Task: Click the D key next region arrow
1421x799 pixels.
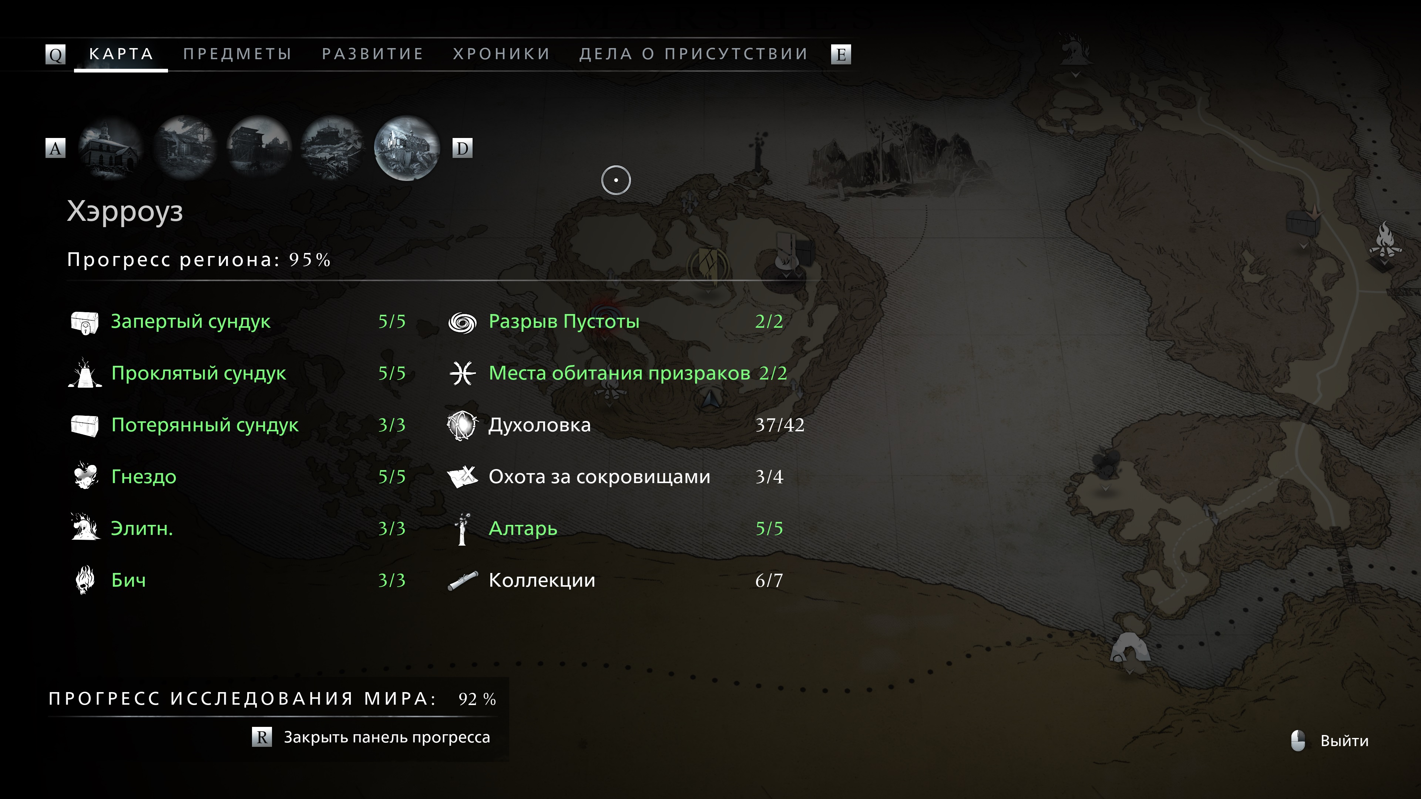Action: point(462,148)
